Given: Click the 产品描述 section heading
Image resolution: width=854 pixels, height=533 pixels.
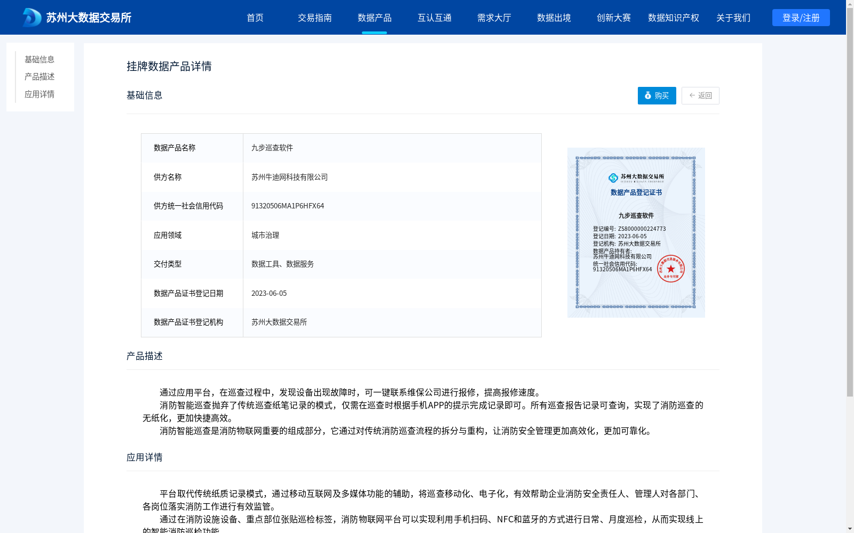Looking at the screenshot, I should [x=145, y=356].
